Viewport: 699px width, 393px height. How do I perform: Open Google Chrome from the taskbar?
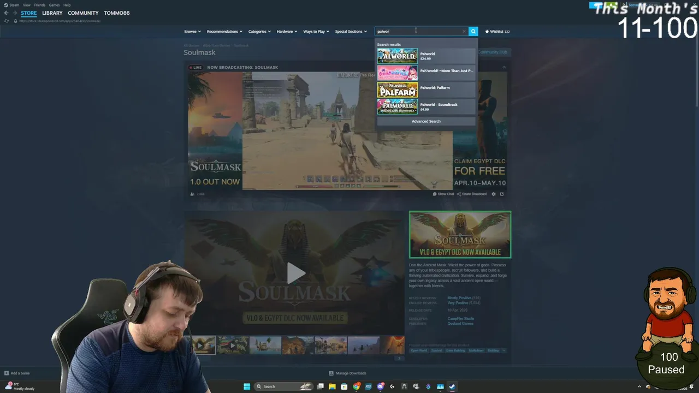click(356, 386)
